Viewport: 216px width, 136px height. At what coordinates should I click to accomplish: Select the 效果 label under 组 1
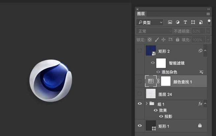(163, 110)
